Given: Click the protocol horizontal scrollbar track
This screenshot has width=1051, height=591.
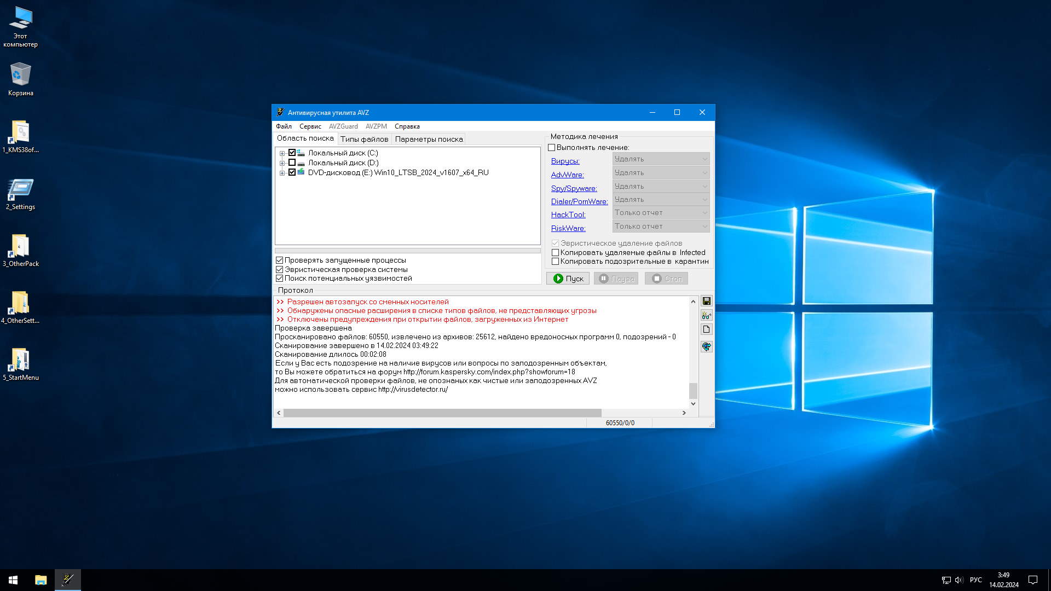Looking at the screenshot, I should (640, 413).
